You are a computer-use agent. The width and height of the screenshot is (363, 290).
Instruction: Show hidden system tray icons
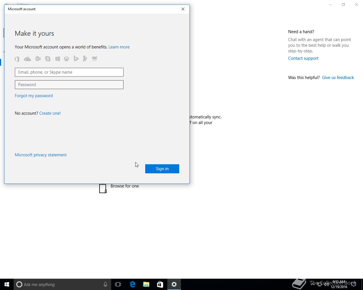pyautogui.click(x=313, y=284)
